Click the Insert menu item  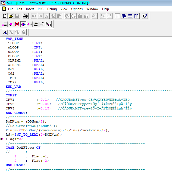tap(30, 9)
